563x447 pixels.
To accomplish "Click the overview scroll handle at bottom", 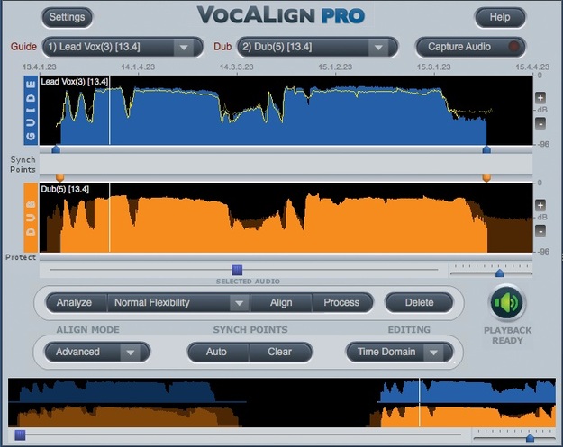I will tap(20, 435).
